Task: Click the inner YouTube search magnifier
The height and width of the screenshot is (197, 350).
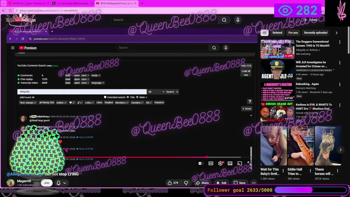Action: tap(214, 48)
